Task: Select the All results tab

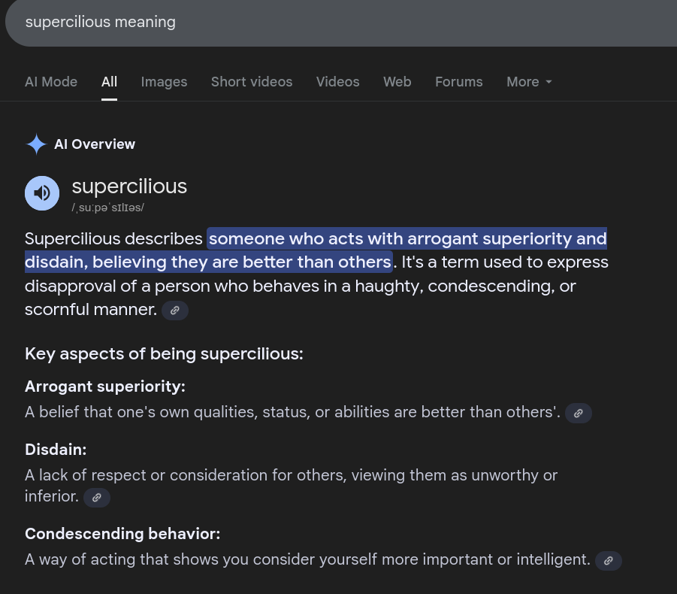Action: click(x=109, y=82)
